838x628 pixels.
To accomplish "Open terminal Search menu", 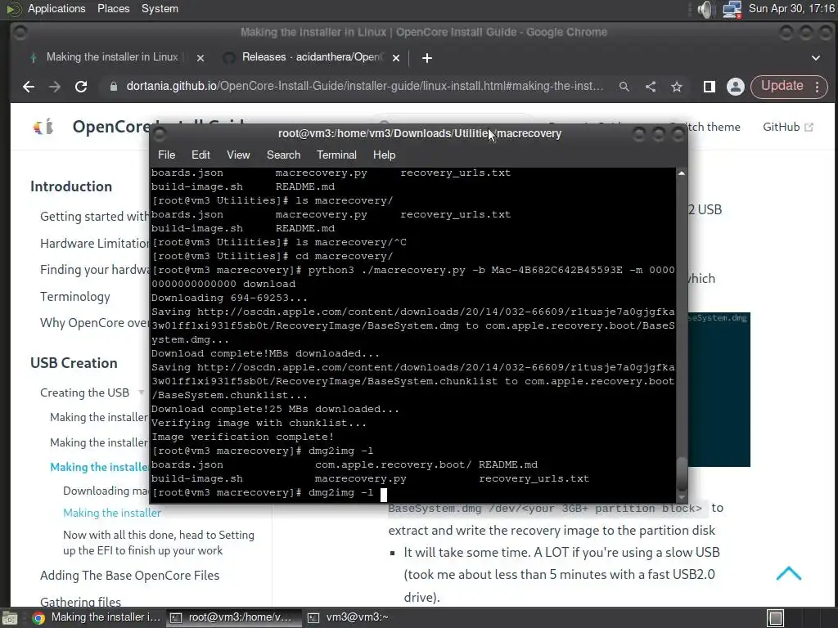I will 283,155.
